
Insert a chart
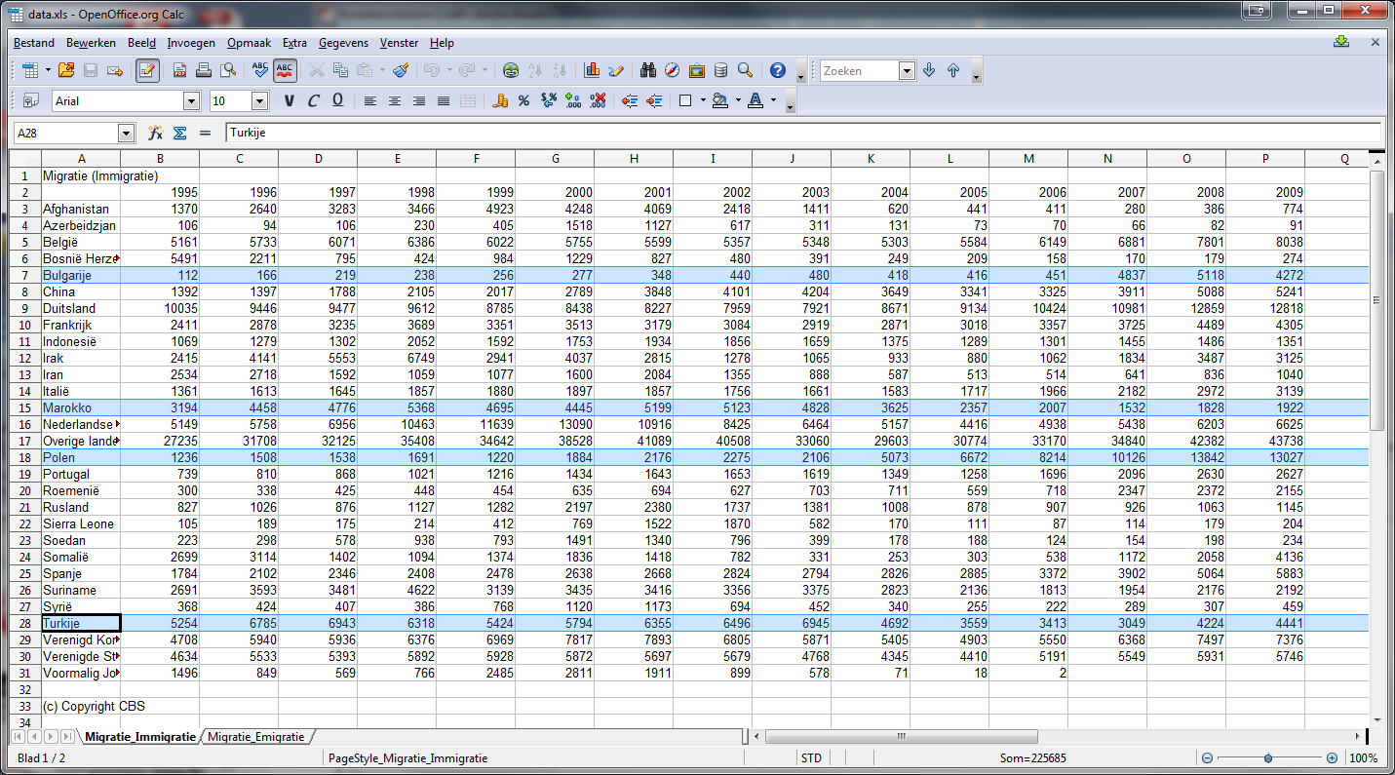592,70
